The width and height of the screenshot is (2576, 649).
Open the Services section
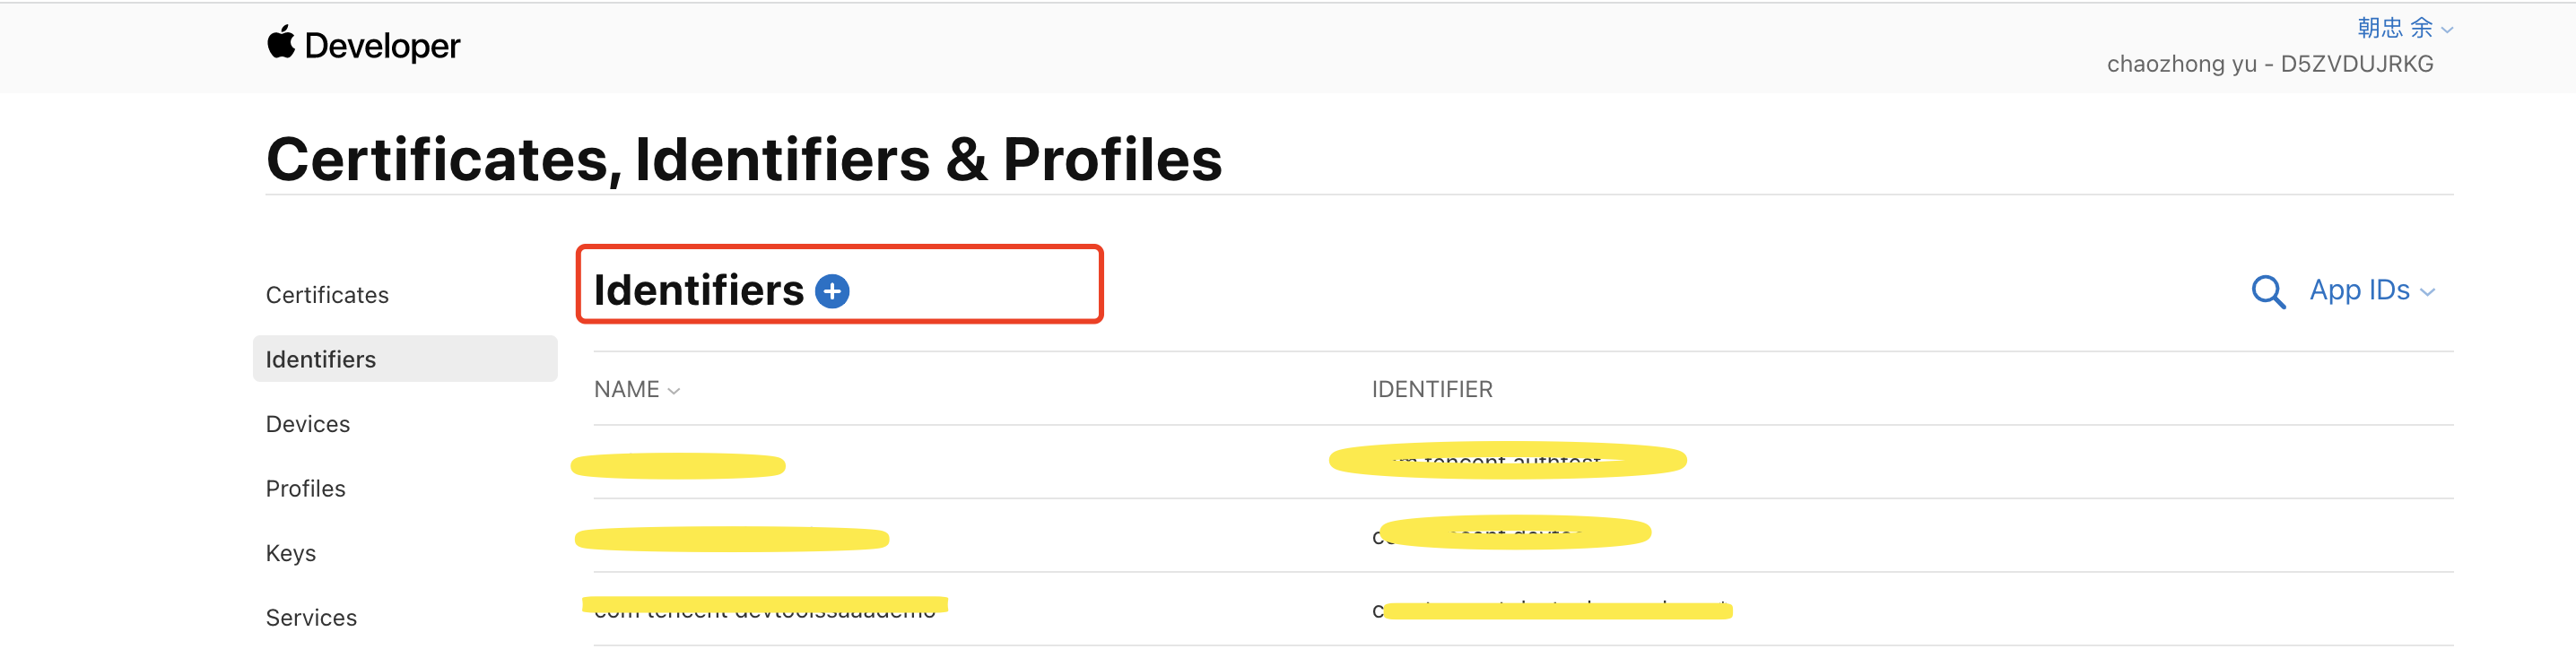[x=311, y=617]
